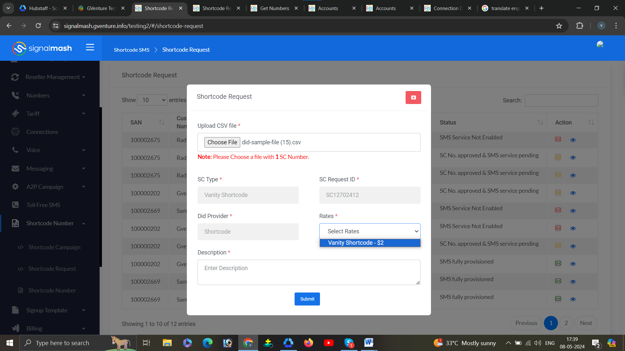Click green envelope icon in last row
Viewport: 625px width, 351px height.
[558, 299]
